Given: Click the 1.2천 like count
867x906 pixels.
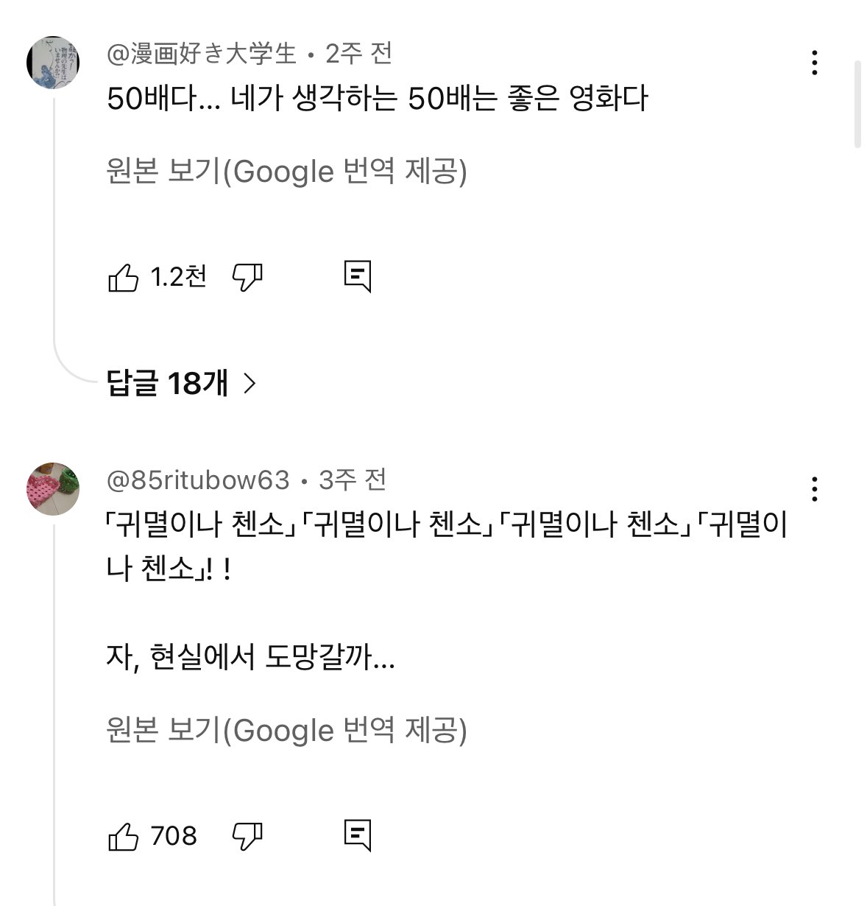Looking at the screenshot, I should (178, 277).
